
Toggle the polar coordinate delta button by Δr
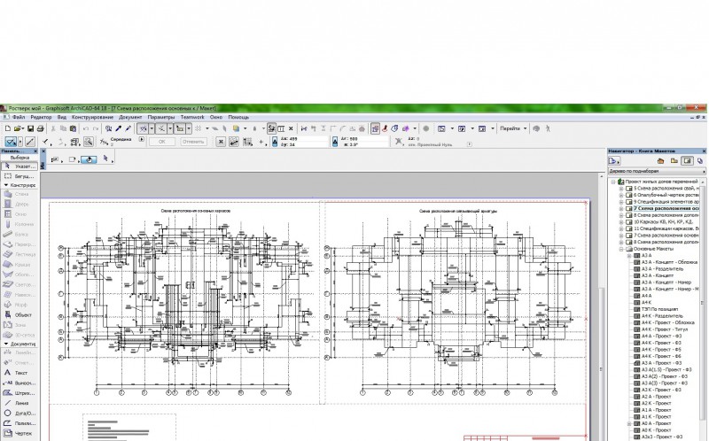point(335,142)
